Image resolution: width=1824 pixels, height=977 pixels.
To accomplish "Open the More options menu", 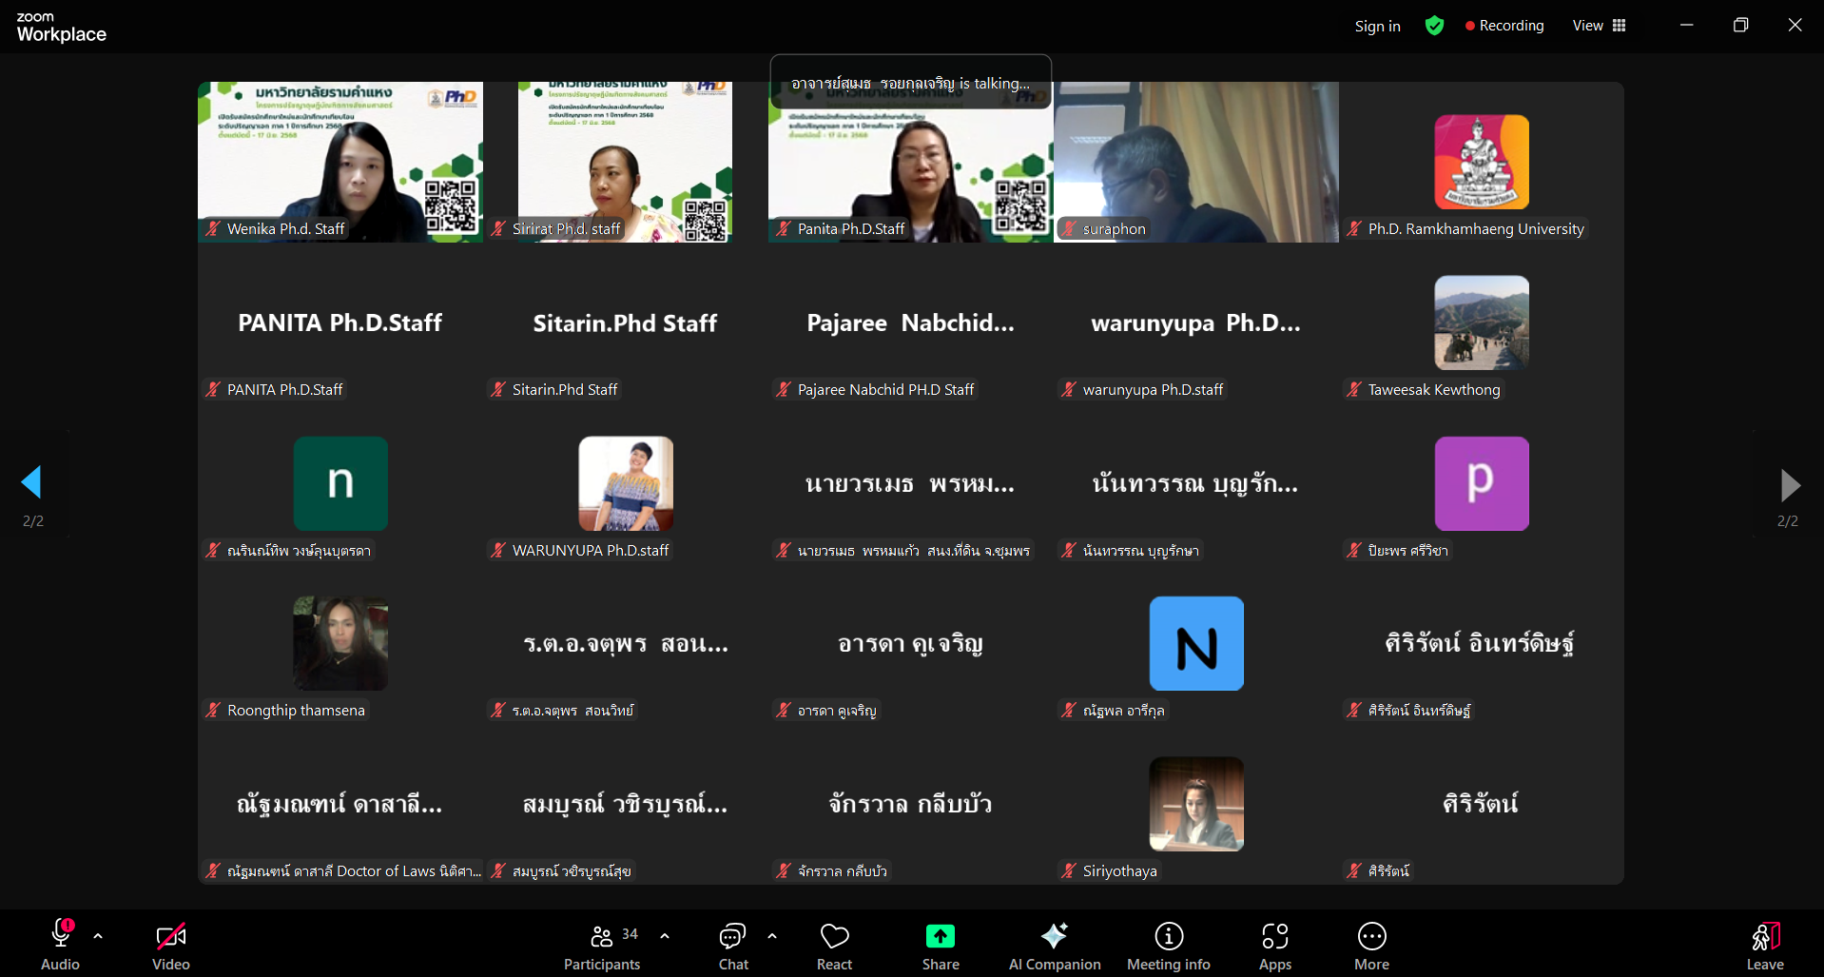I will tap(1371, 944).
